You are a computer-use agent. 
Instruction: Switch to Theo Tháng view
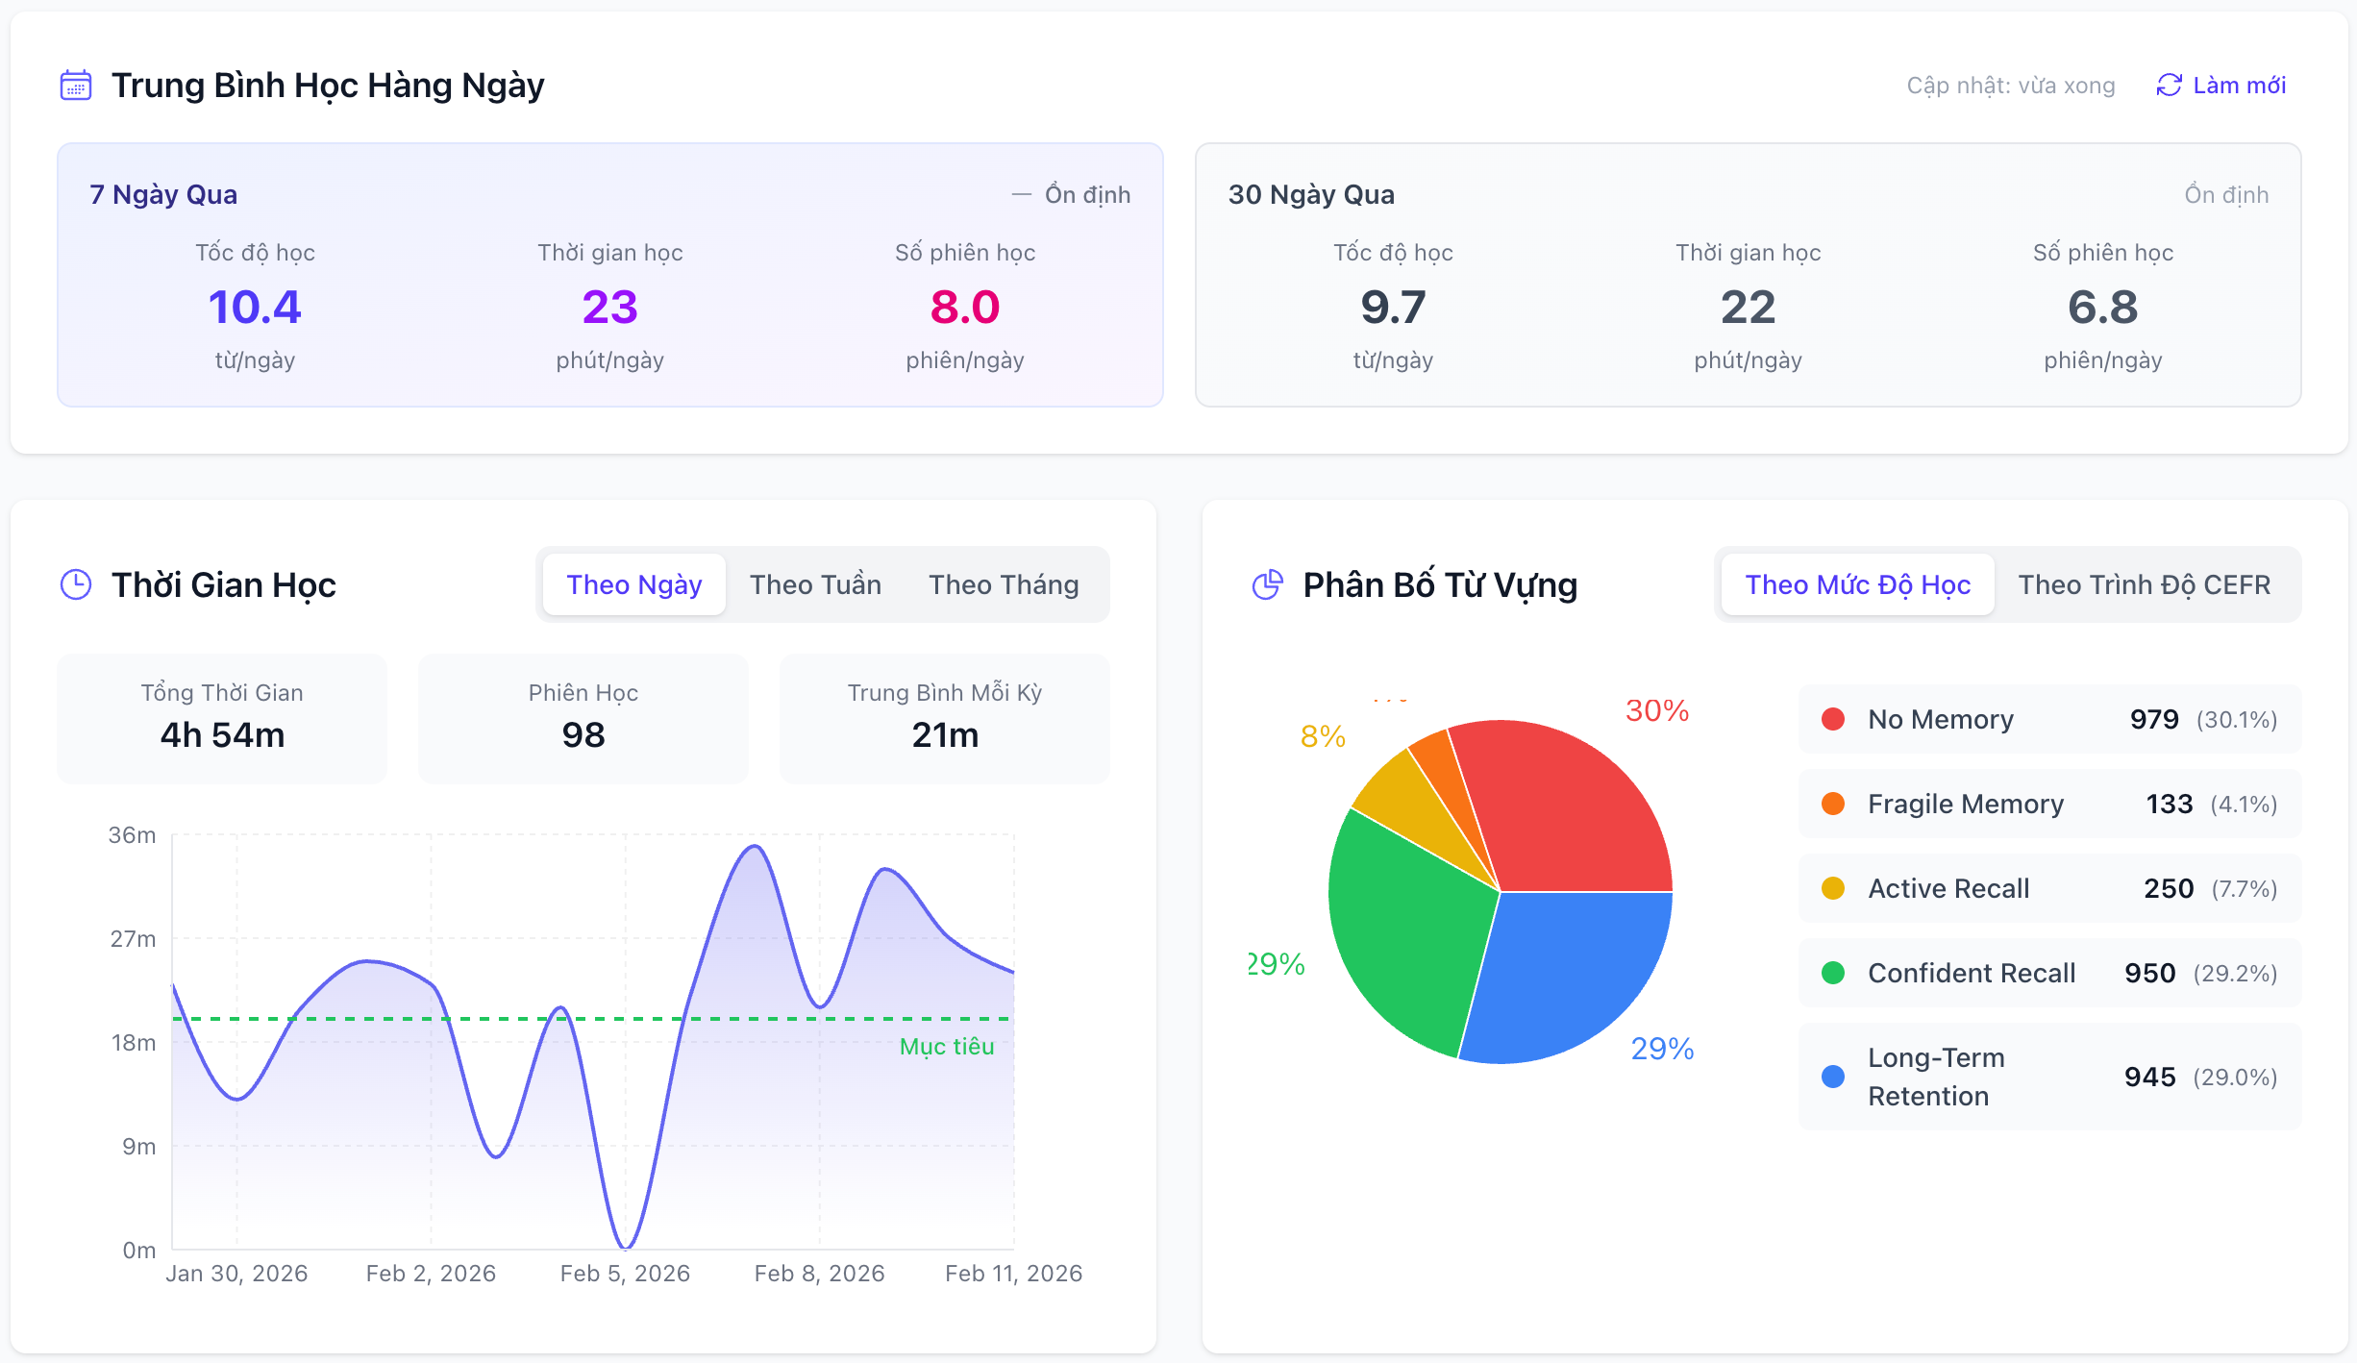pyautogui.click(x=1004, y=584)
